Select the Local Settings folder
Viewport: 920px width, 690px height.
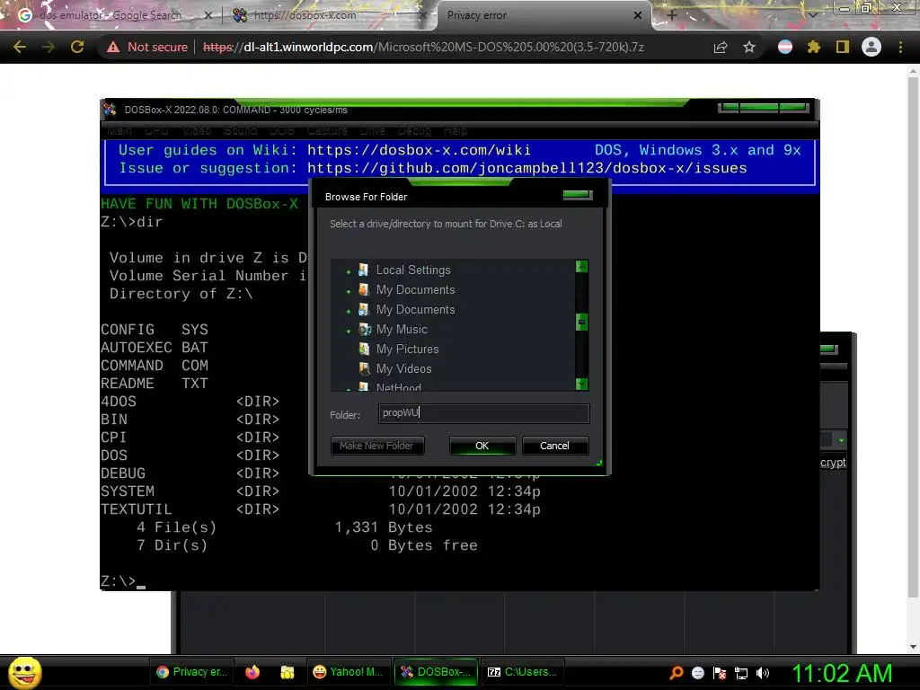coord(413,270)
